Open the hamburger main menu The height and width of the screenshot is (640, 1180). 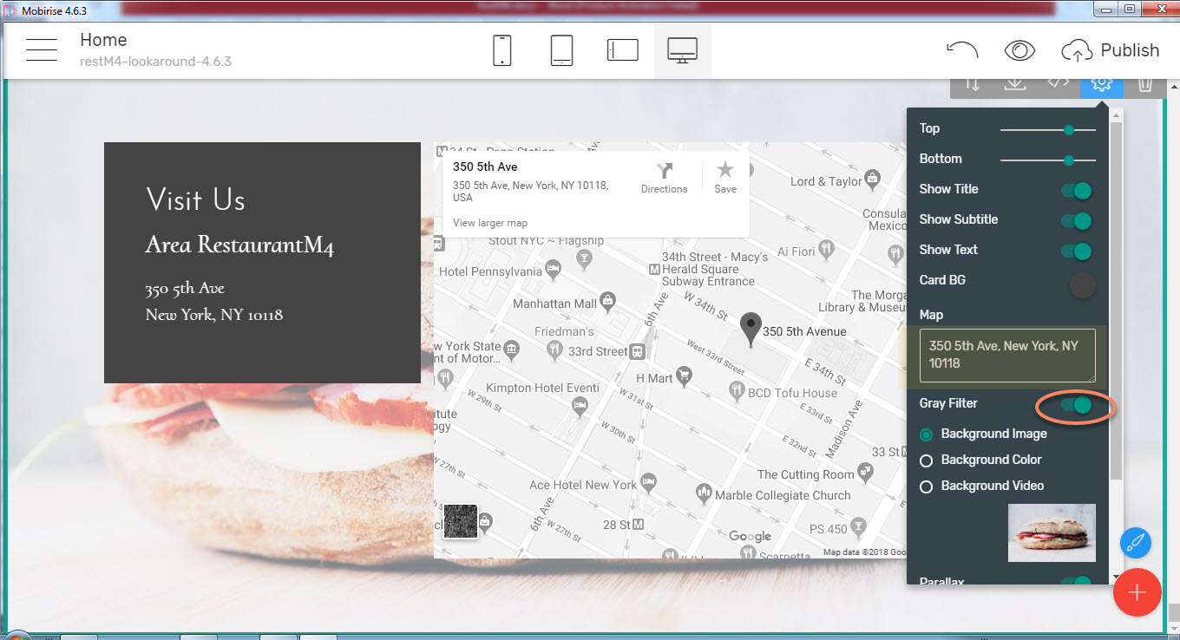click(41, 50)
